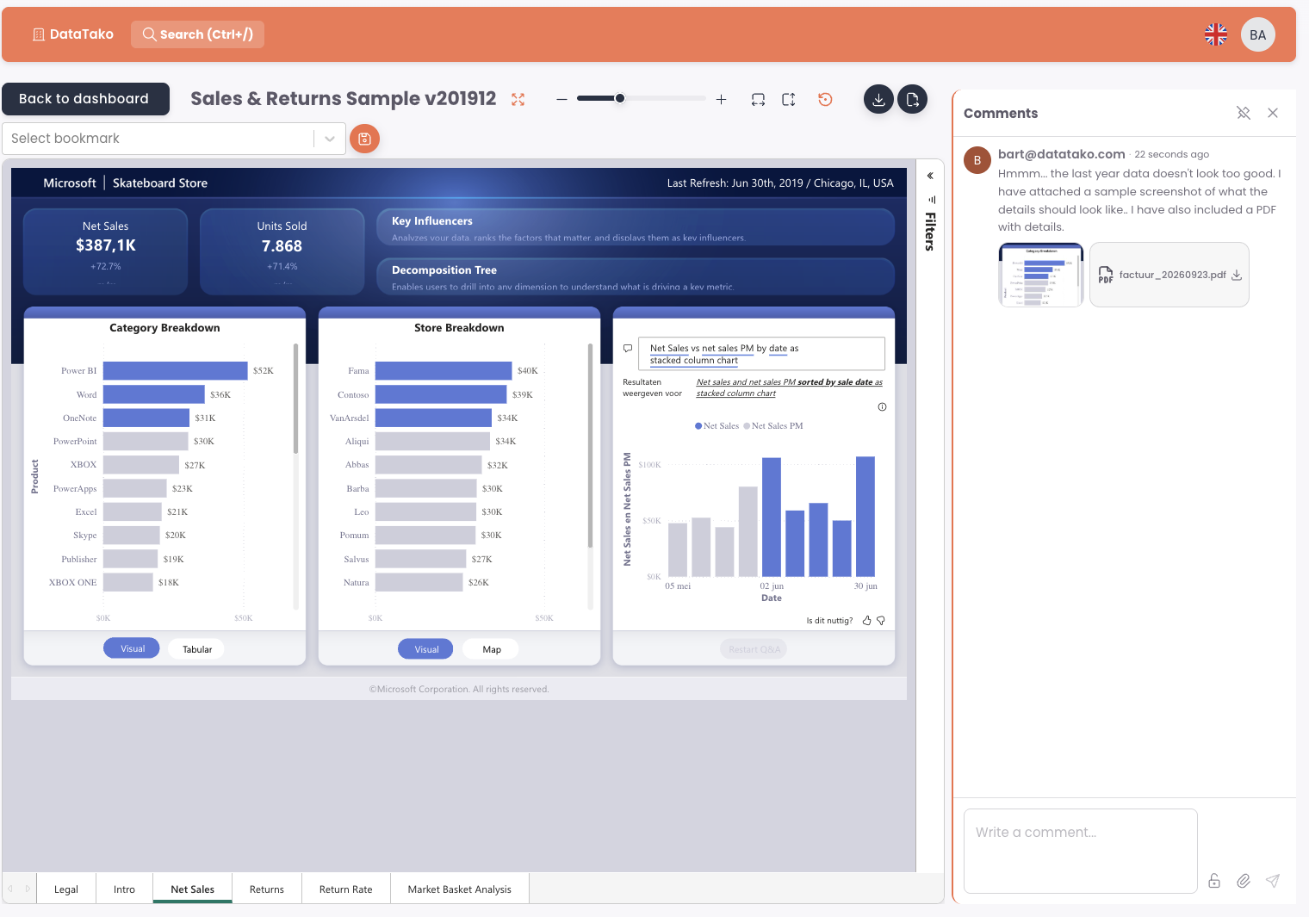Open the Market Basket Analysis tab
Screen dimensions: 1309x917
(460, 889)
